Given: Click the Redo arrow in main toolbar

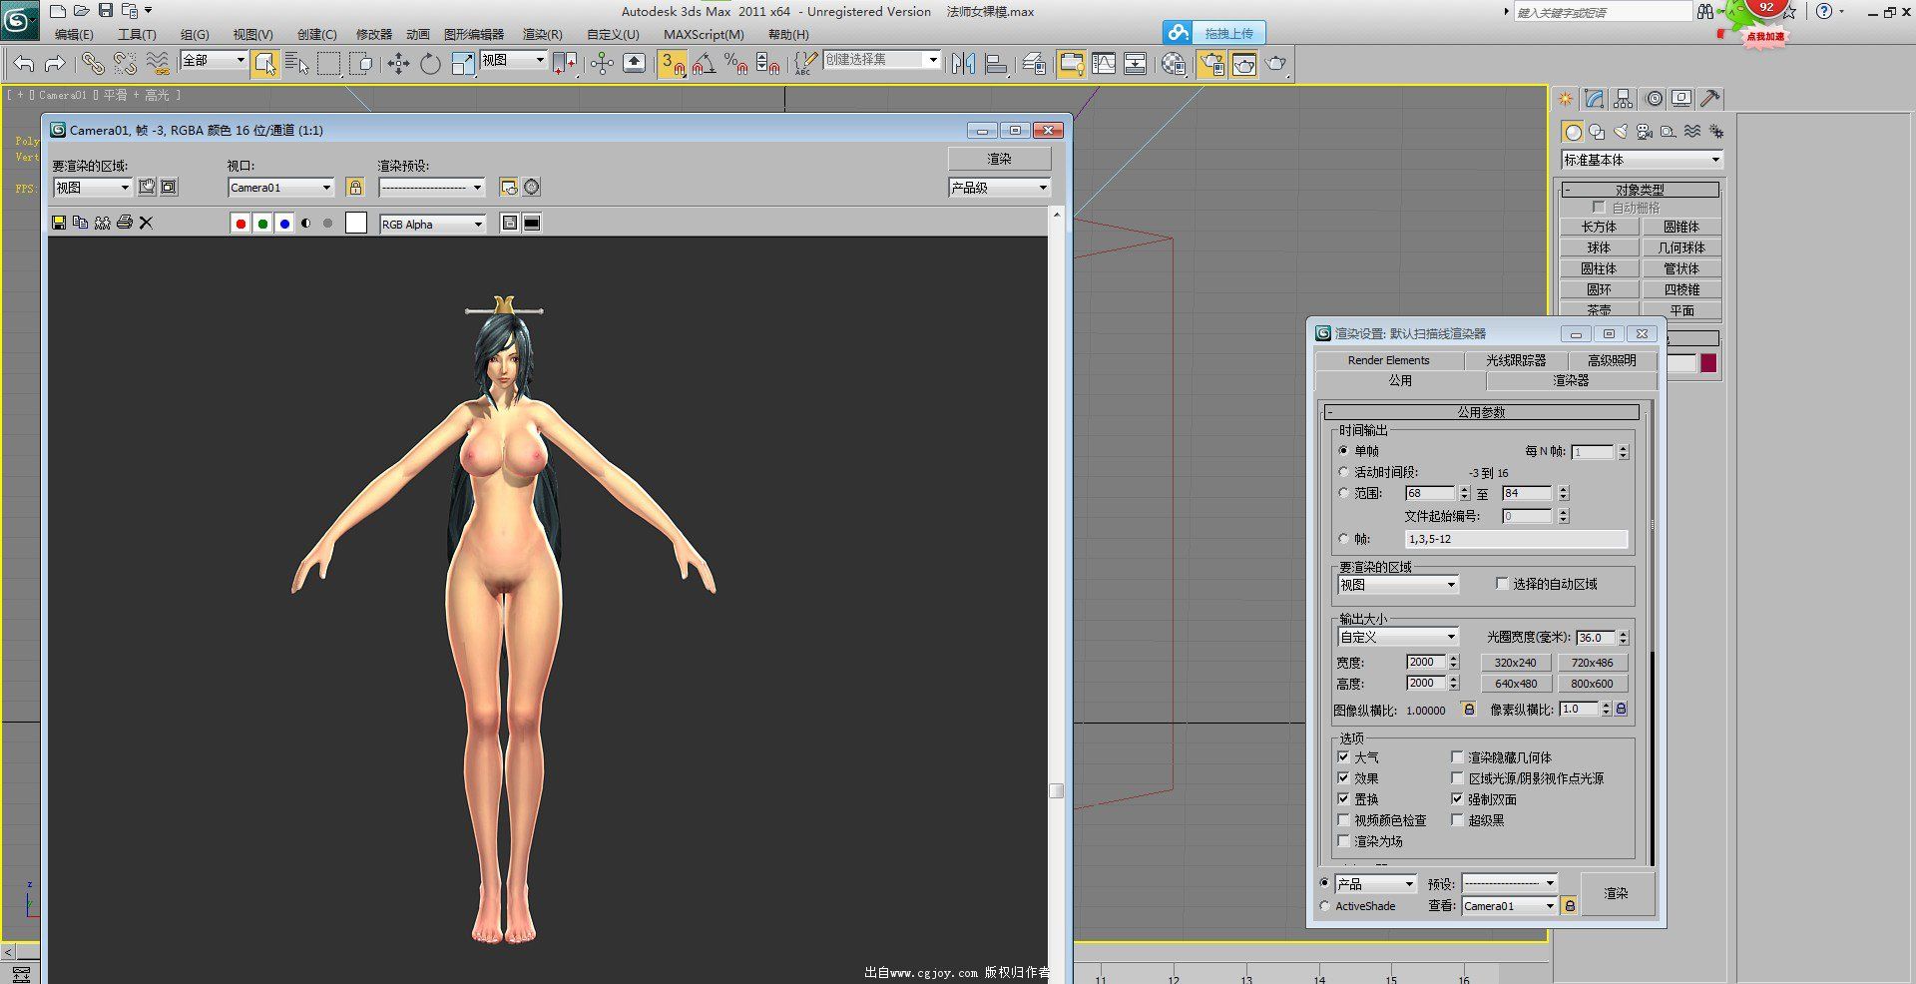Looking at the screenshot, I should [56, 64].
